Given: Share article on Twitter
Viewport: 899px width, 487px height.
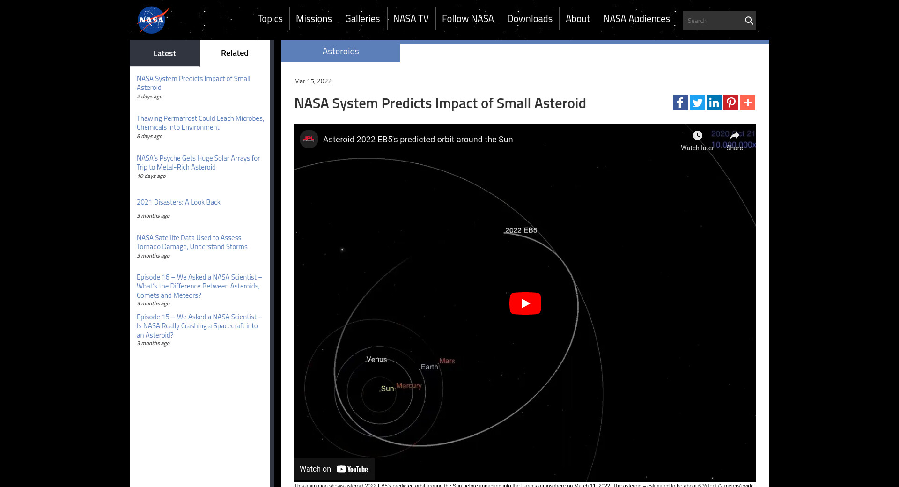Looking at the screenshot, I should [697, 103].
